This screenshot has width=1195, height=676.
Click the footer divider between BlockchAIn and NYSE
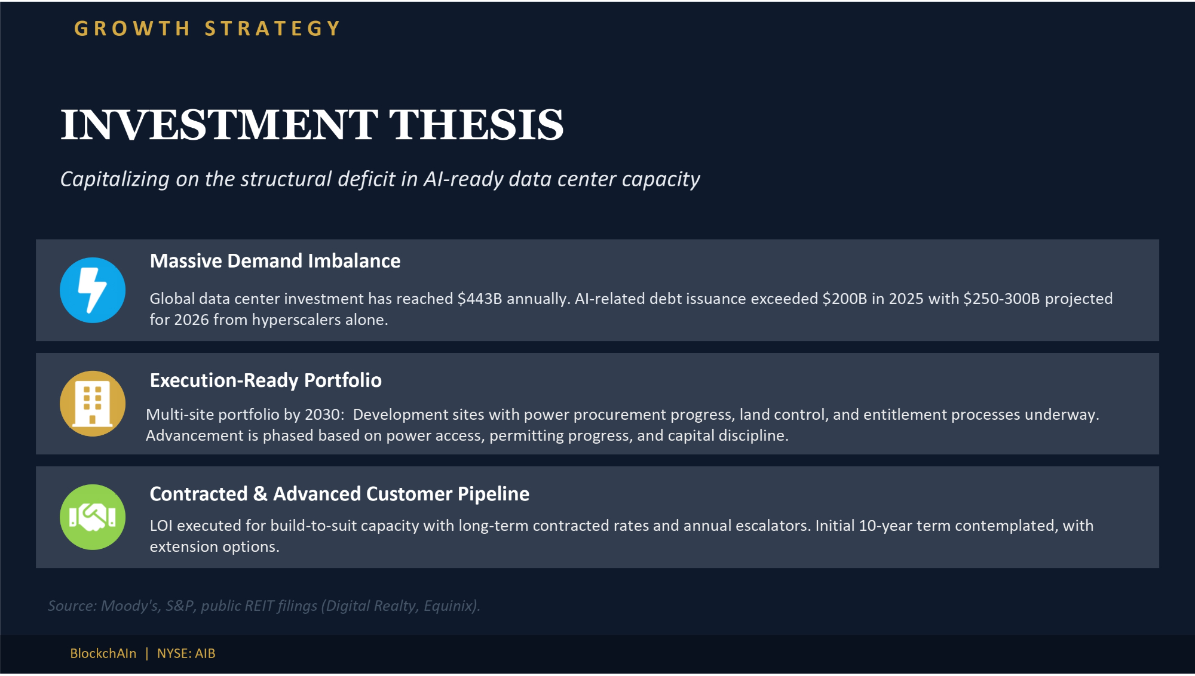coord(146,653)
